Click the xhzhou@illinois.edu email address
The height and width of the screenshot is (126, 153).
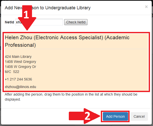(20, 87)
